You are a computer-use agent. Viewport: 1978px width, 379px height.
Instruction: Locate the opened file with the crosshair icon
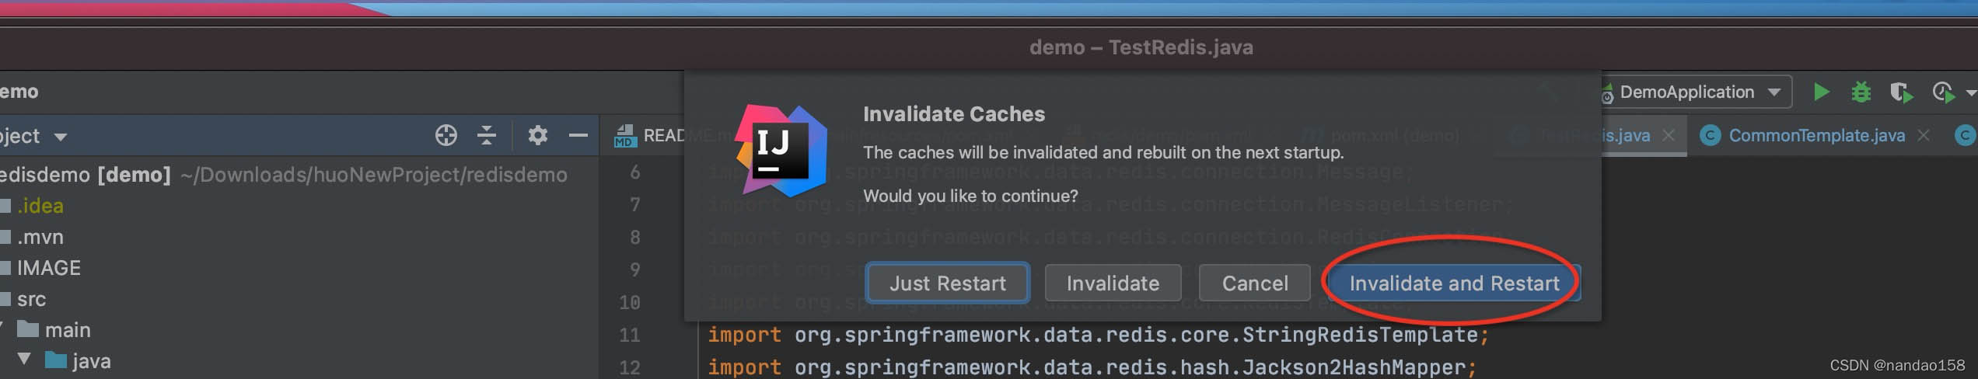[446, 135]
